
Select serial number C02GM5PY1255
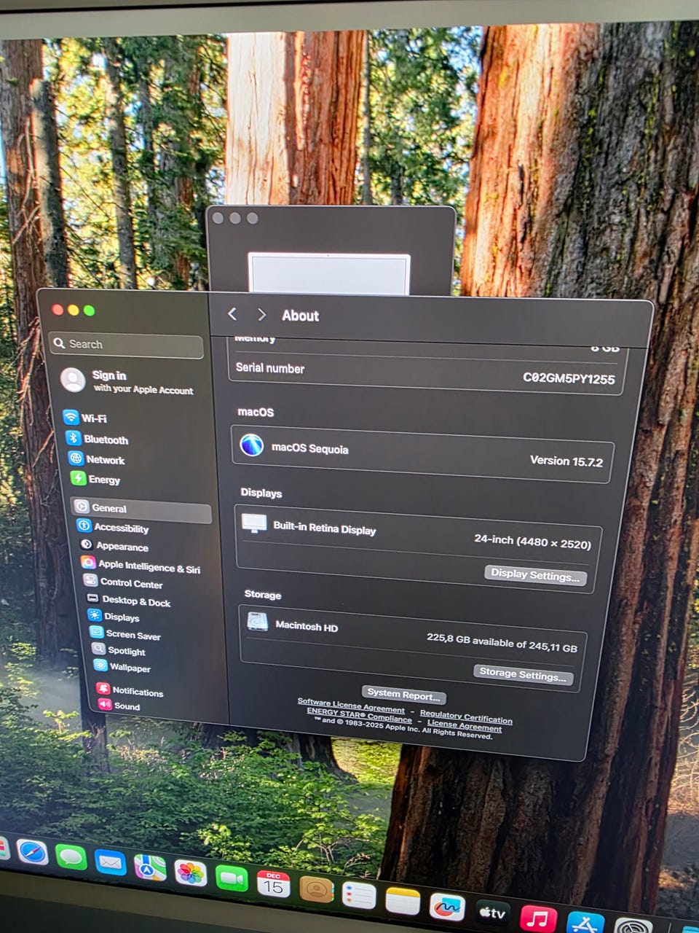click(569, 378)
